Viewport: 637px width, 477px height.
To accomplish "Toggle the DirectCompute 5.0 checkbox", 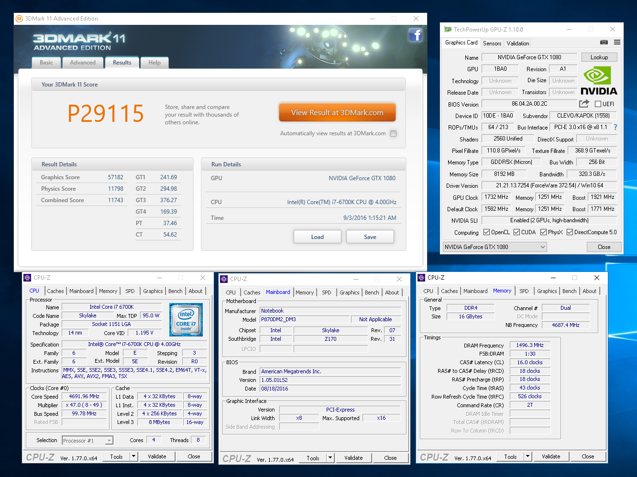I will pos(570,232).
